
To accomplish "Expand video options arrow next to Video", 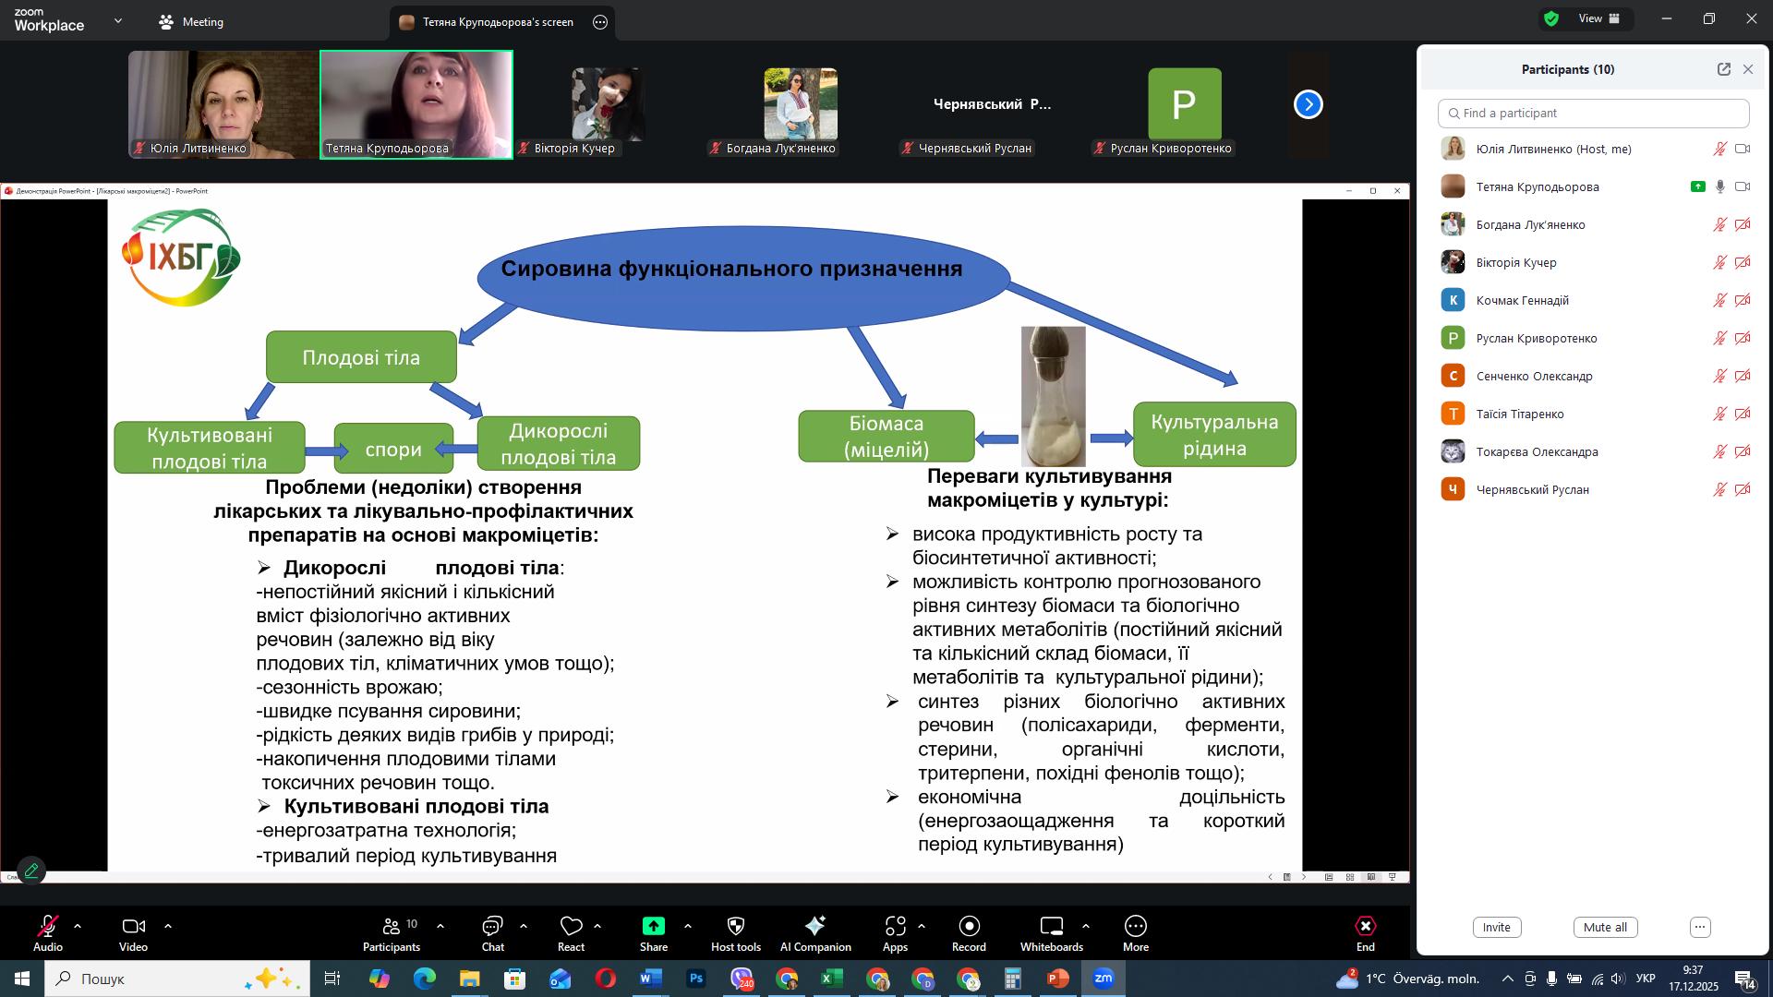I will click(x=168, y=925).
